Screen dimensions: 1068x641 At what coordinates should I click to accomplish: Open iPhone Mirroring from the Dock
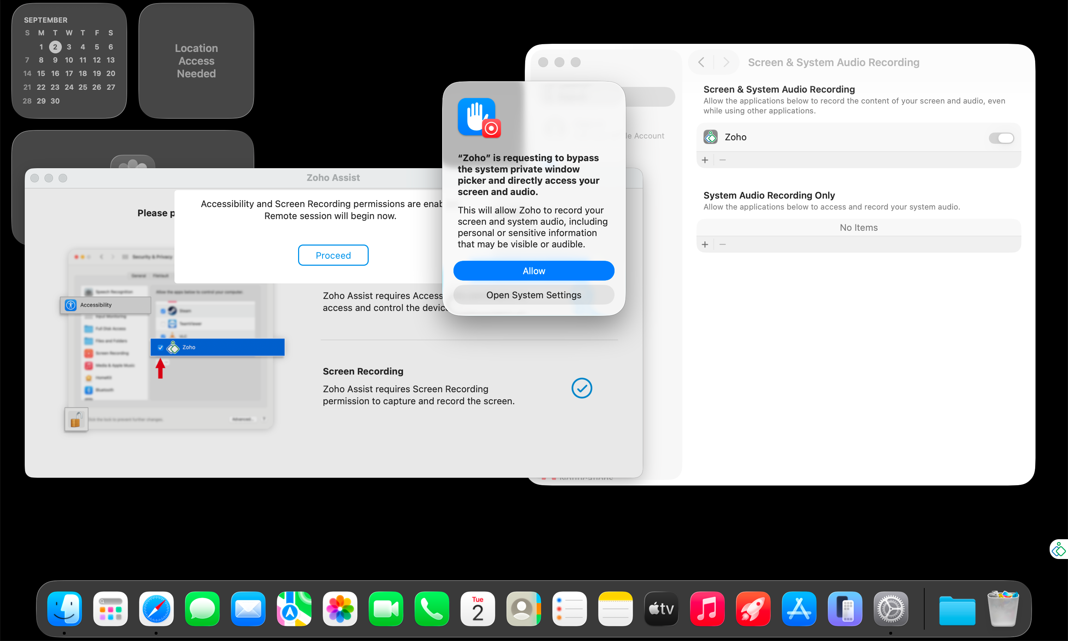tap(844, 608)
